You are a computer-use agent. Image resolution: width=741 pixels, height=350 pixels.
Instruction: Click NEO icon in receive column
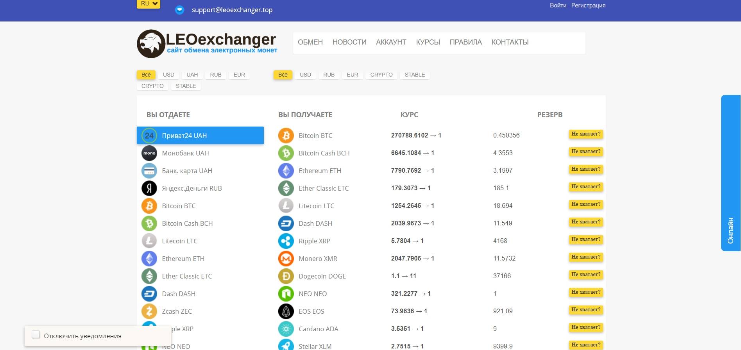(286, 294)
